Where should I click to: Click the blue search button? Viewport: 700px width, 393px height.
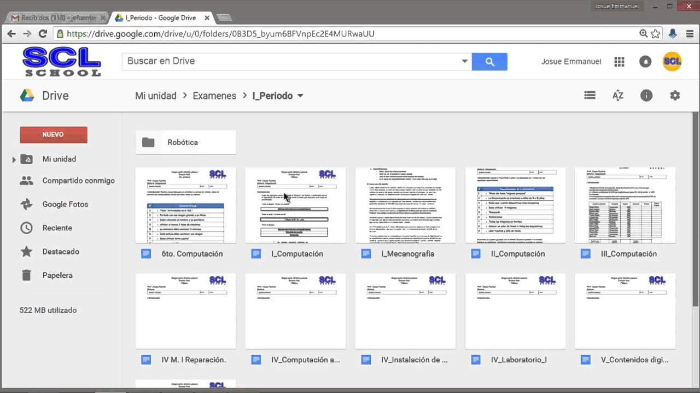(489, 62)
